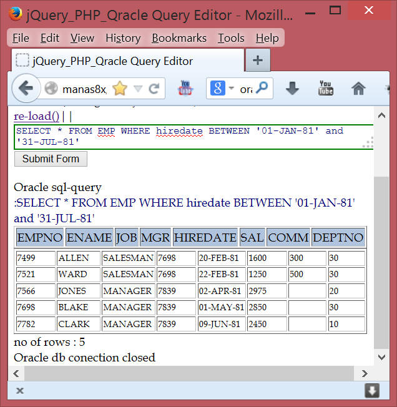Open the URL history dropdown arrow
Viewport: 397px width, 407px height.
[138, 89]
